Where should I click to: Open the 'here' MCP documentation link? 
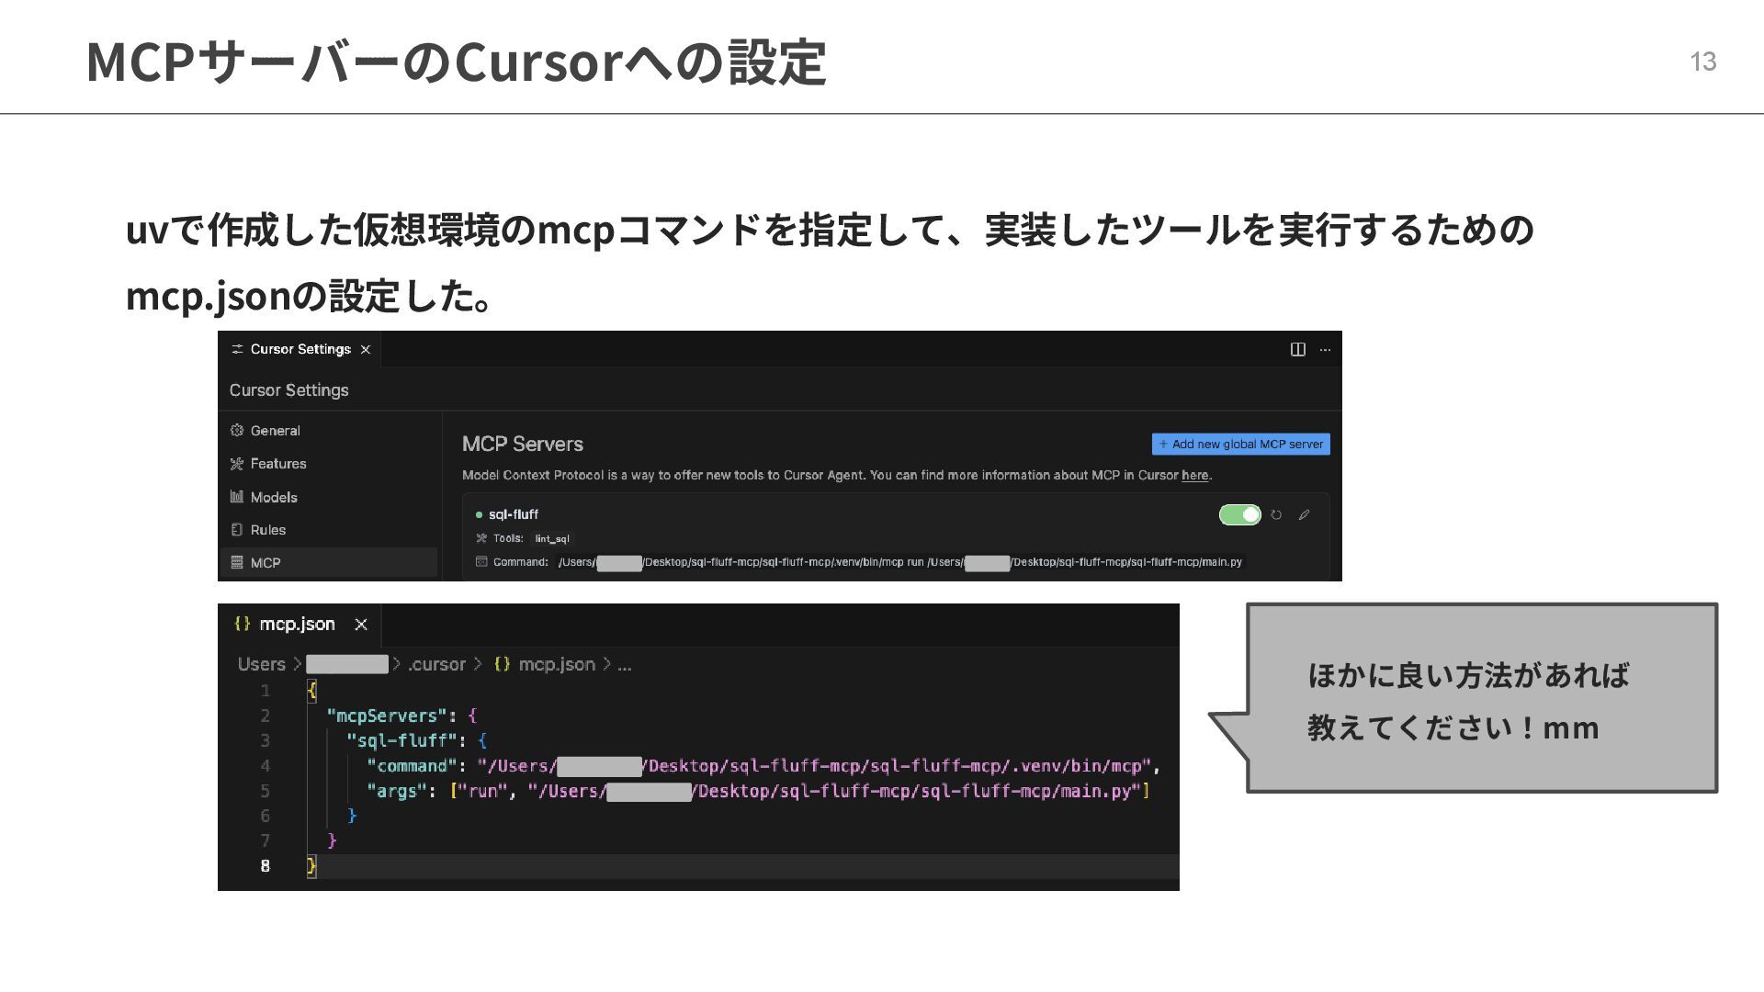pyautogui.click(x=1194, y=476)
